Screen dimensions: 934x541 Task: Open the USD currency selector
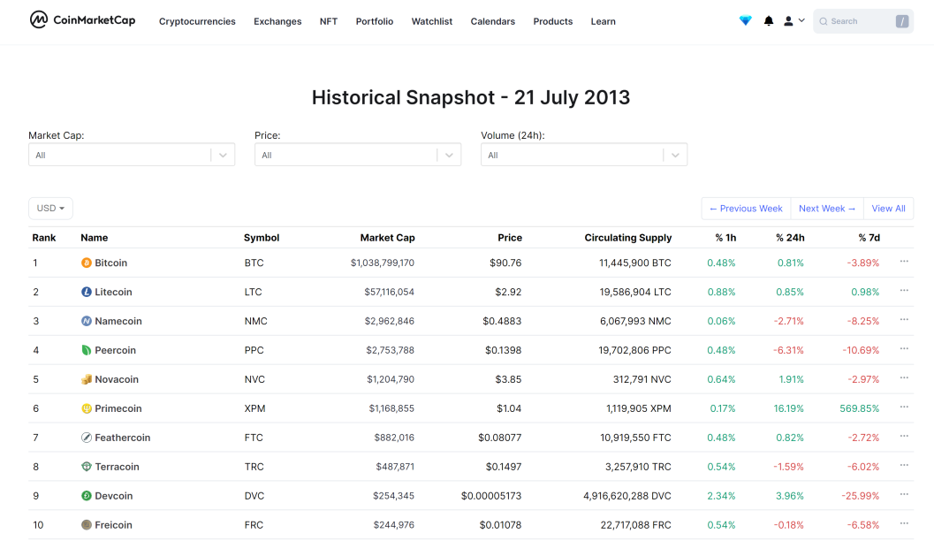click(x=50, y=209)
